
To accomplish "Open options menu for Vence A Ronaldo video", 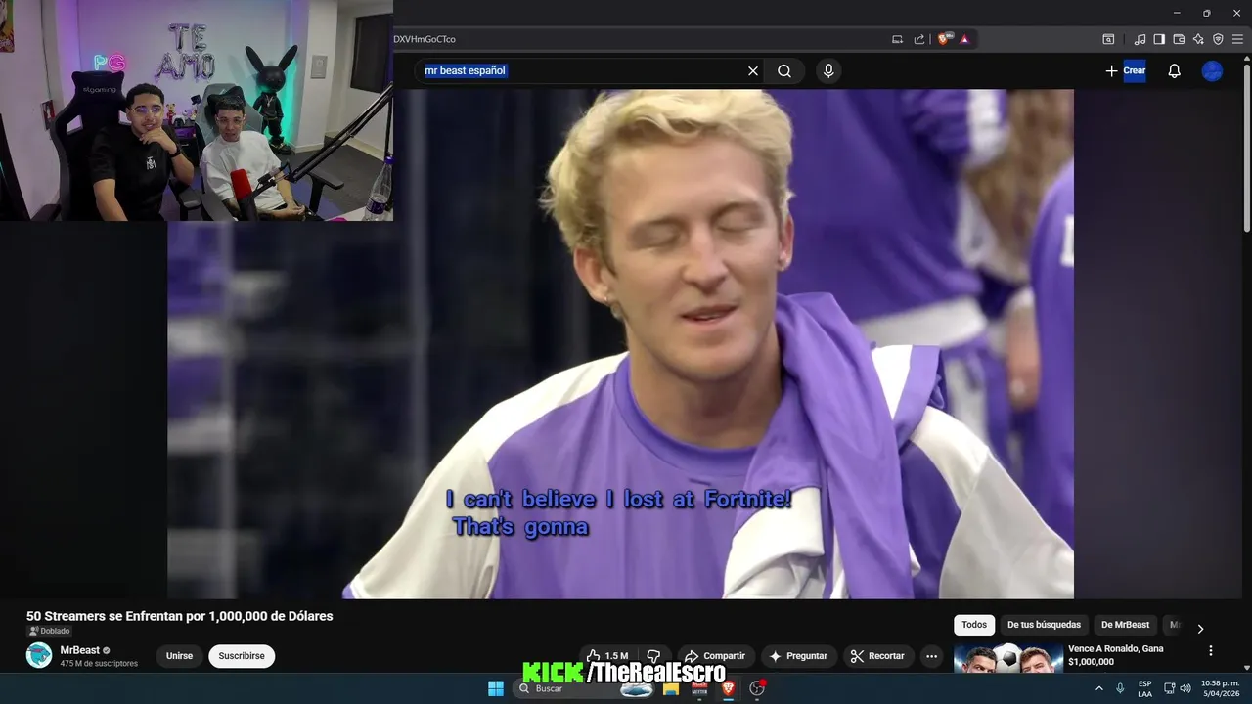I will coord(1210,650).
